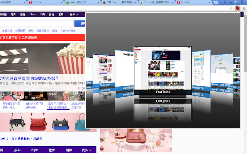The image size is (247, 154).
Task: Click the page vertical scrollbar thumb
Action: tap(245, 43)
